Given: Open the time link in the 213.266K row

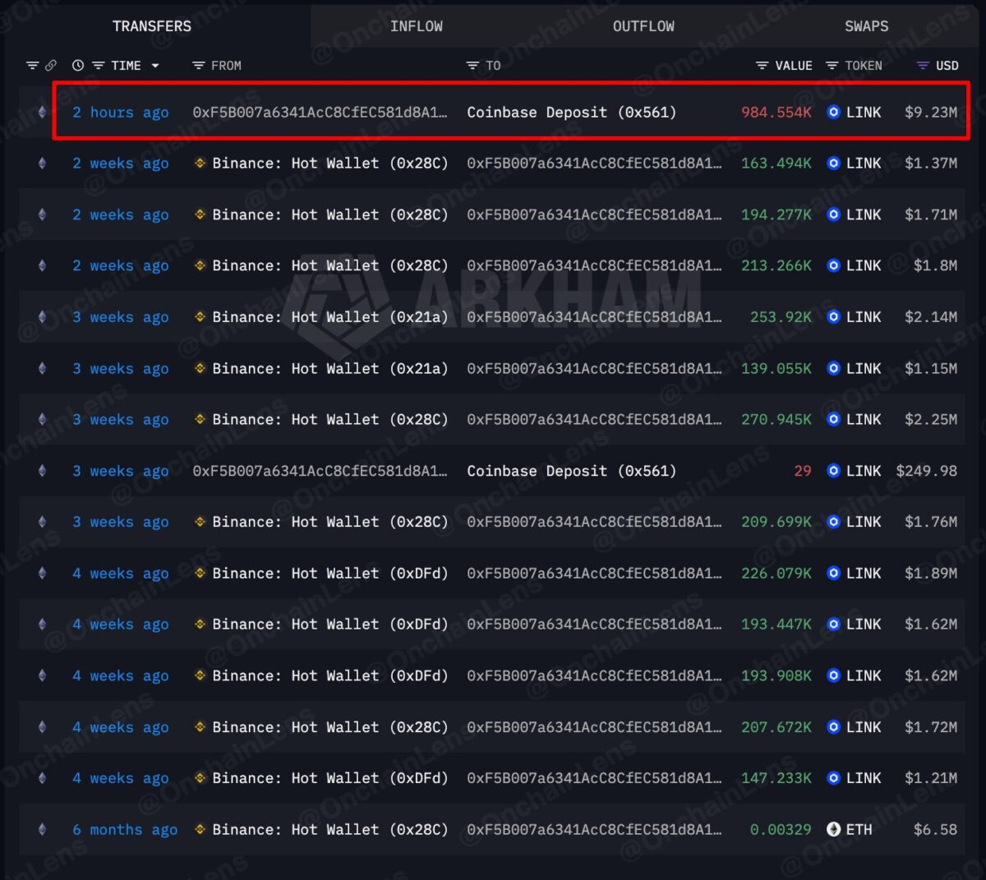Looking at the screenshot, I should (x=121, y=266).
